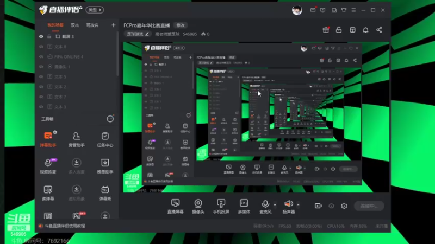Open the 榜单助手 ranking assistant

(x=105, y=166)
